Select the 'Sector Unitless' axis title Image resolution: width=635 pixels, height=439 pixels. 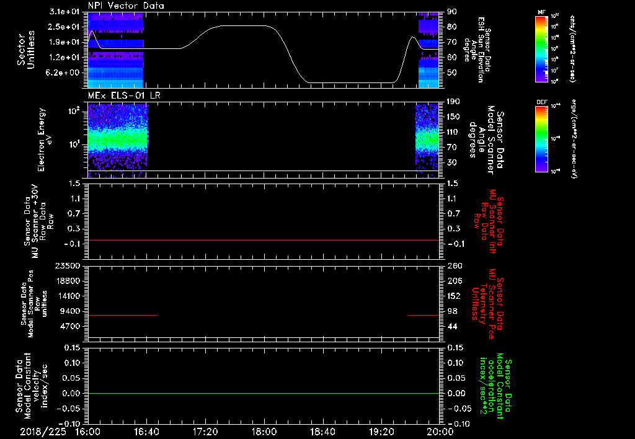coord(26,50)
